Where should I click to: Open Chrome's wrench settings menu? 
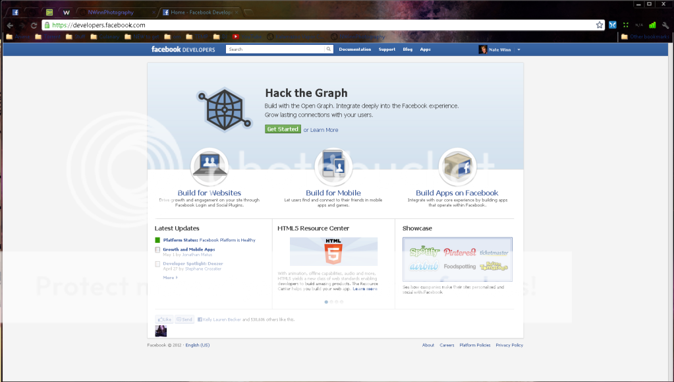pyautogui.click(x=665, y=25)
